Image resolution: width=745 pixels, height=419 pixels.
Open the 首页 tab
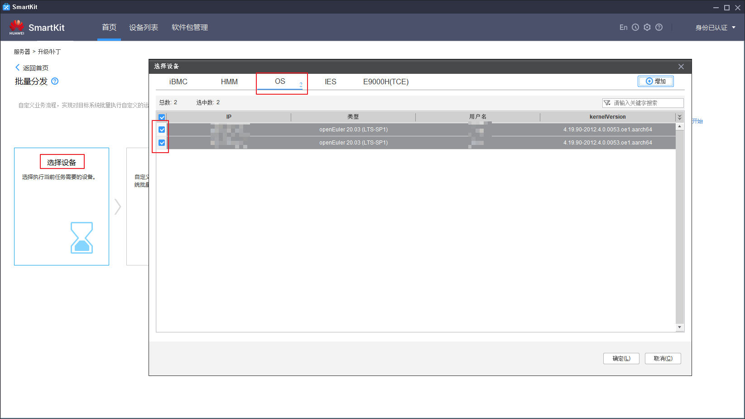tap(109, 27)
